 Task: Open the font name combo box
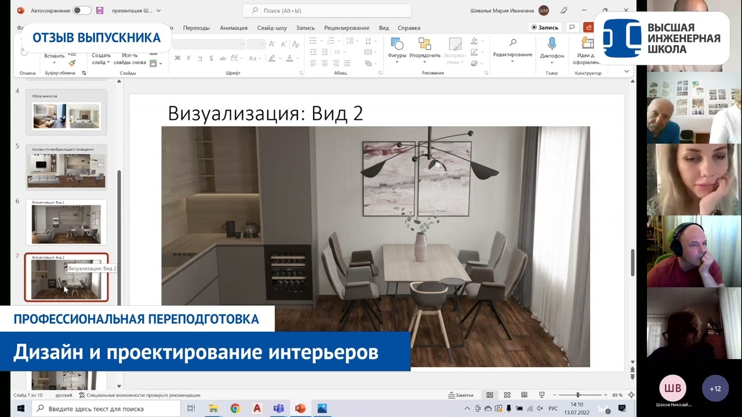pos(209,44)
